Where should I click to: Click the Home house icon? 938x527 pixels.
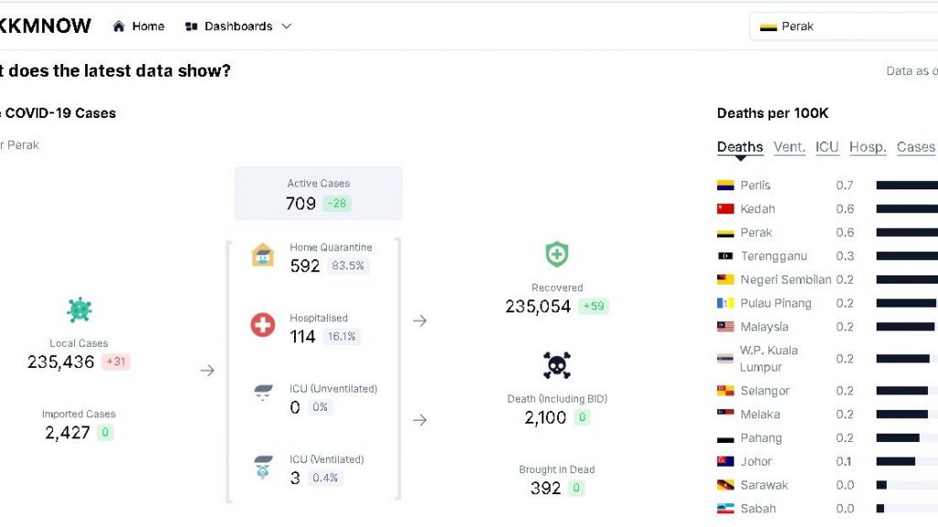coord(119,27)
